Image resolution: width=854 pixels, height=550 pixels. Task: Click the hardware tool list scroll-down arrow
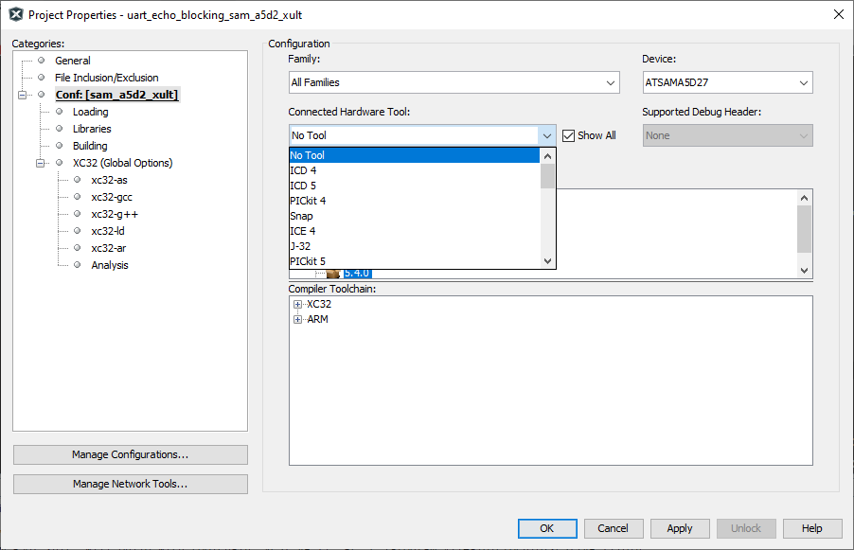click(x=547, y=261)
